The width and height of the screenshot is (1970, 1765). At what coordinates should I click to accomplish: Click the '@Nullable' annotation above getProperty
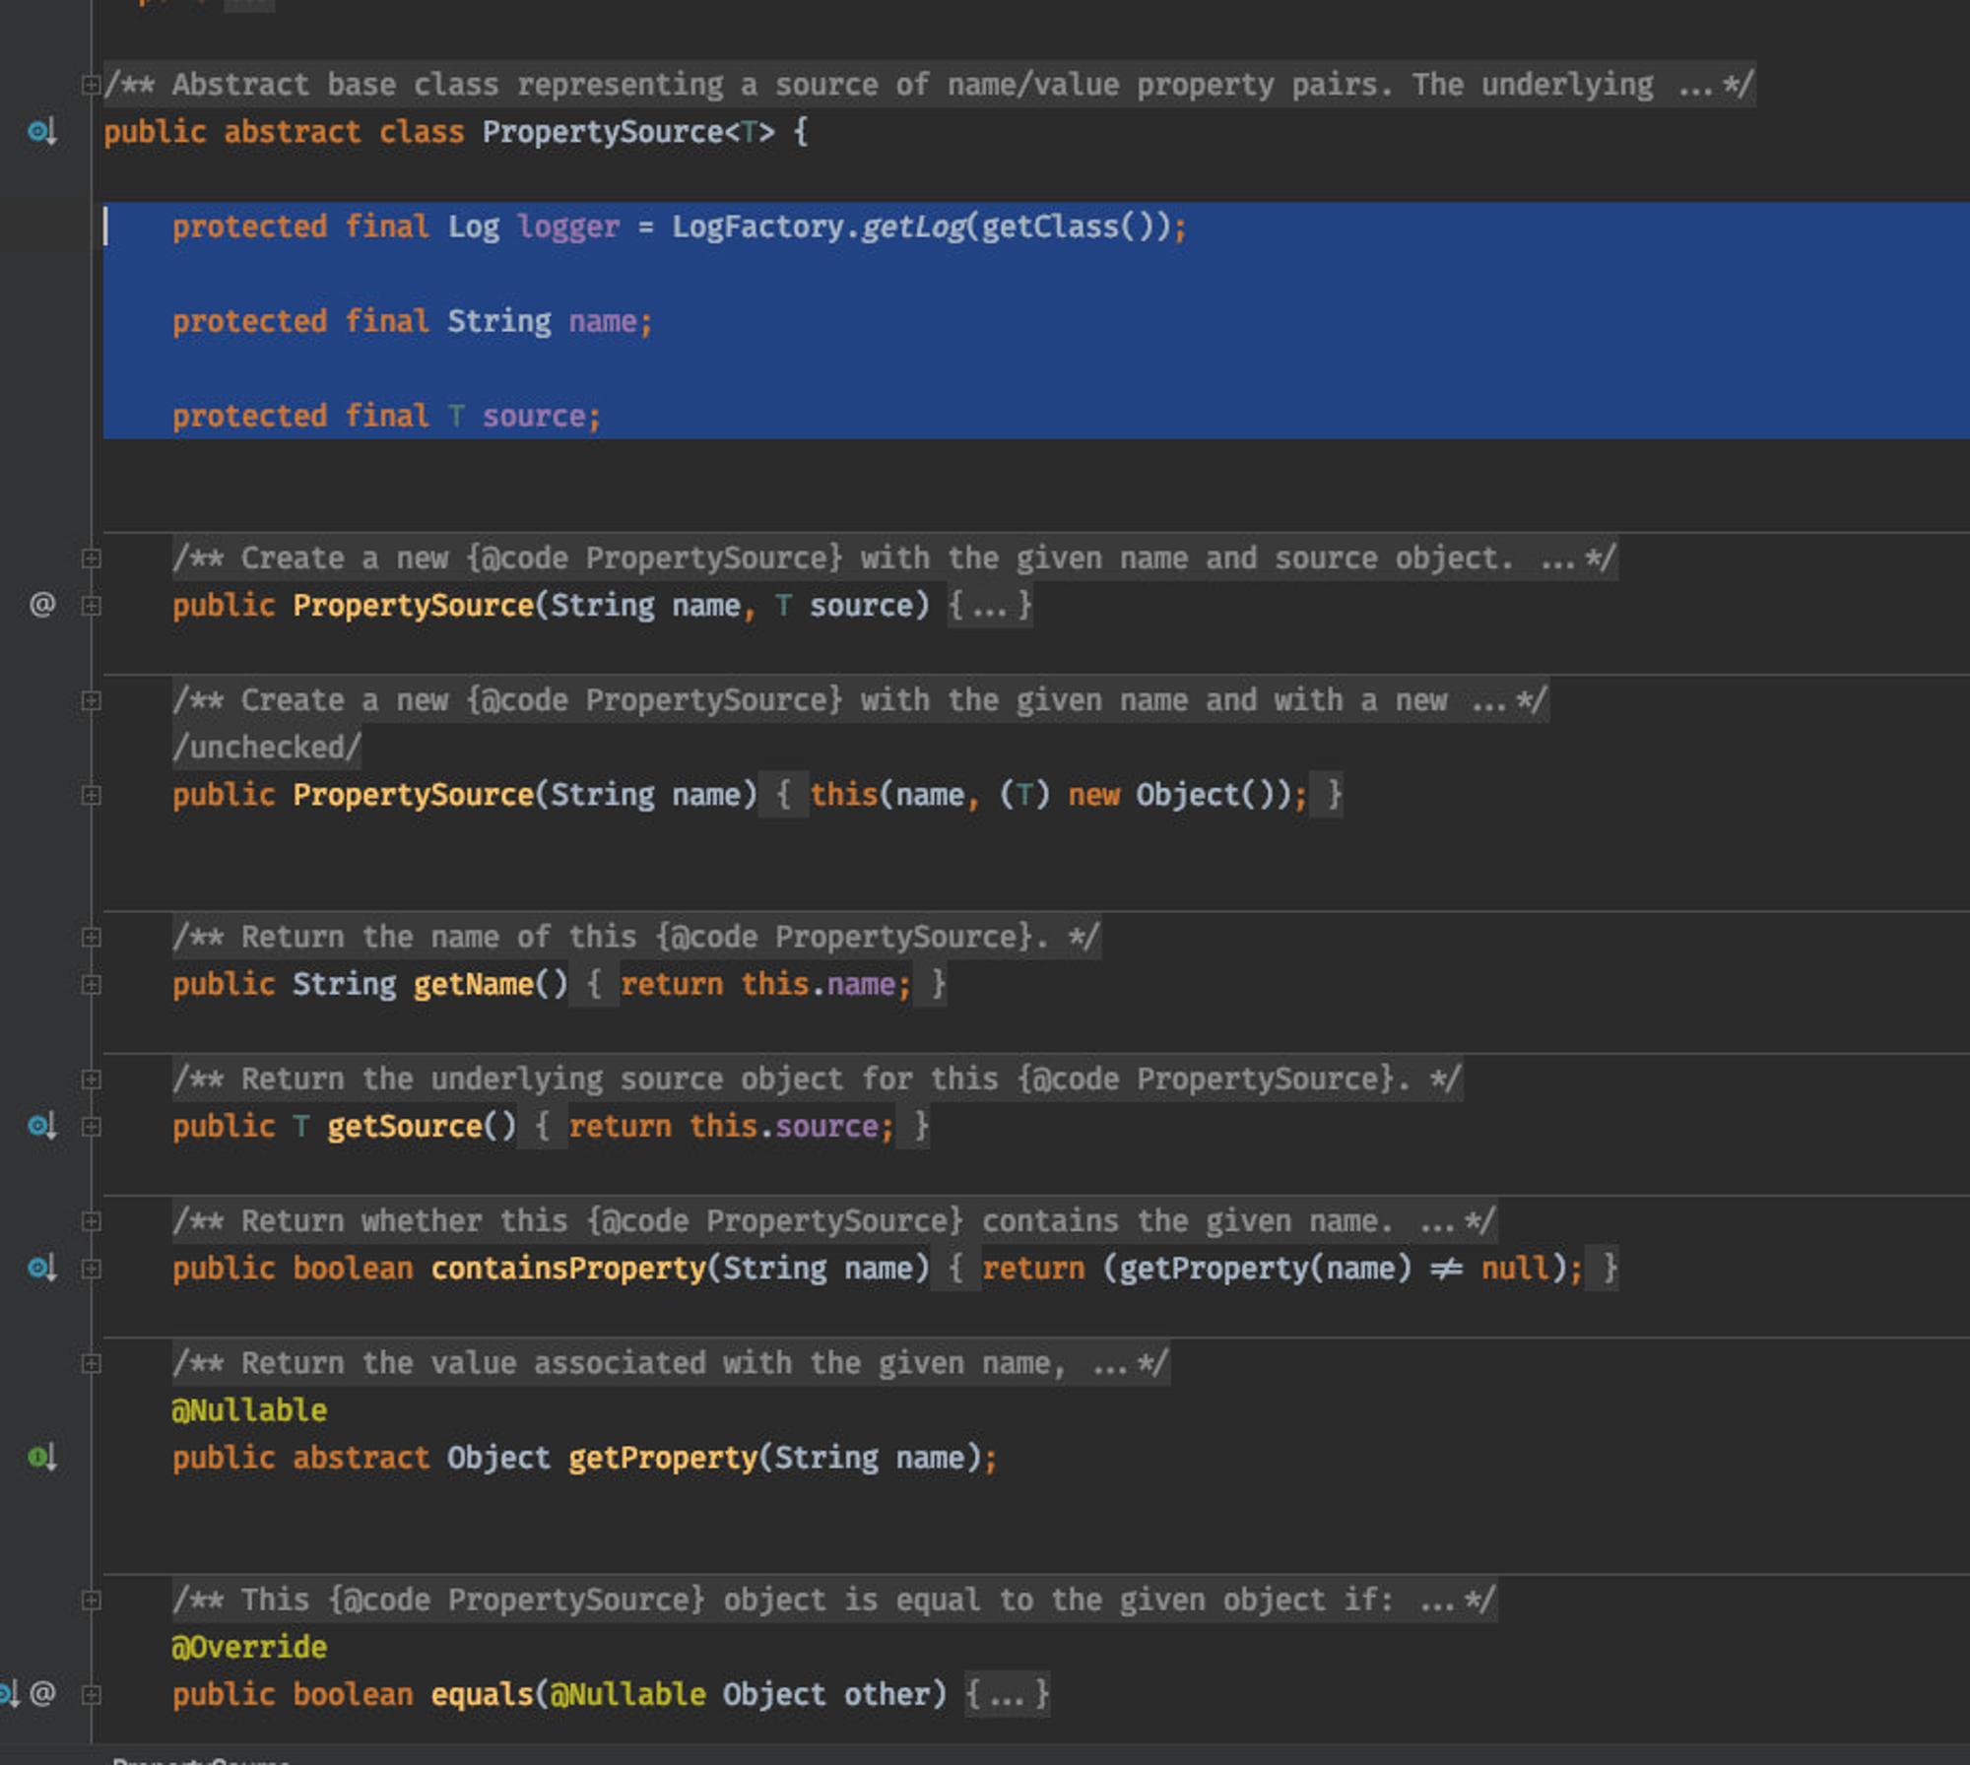pyautogui.click(x=249, y=1409)
